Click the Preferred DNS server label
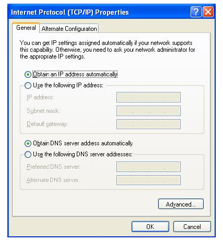Screen dimensions: 223x241 [x=53, y=167]
